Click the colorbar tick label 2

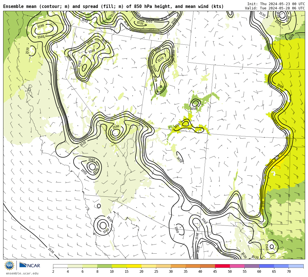click(53, 272)
